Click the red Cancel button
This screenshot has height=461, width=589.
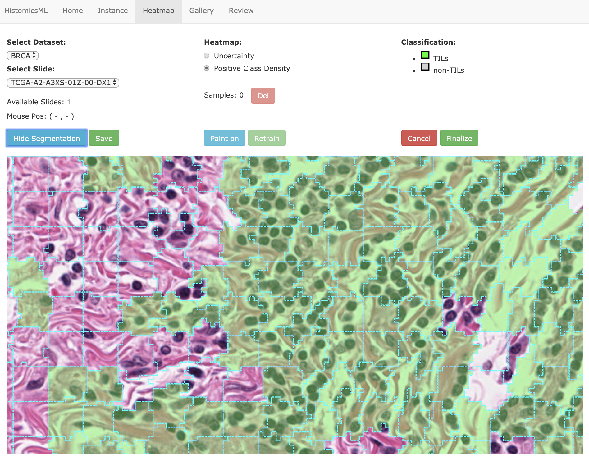point(419,138)
